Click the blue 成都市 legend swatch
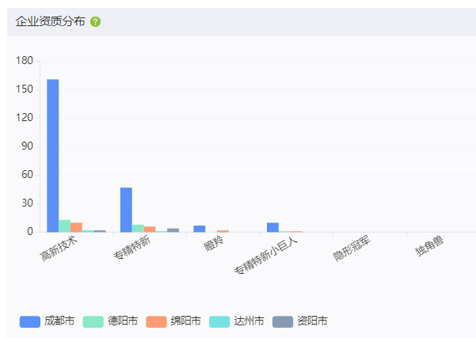The height and width of the screenshot is (338, 476). (x=29, y=321)
